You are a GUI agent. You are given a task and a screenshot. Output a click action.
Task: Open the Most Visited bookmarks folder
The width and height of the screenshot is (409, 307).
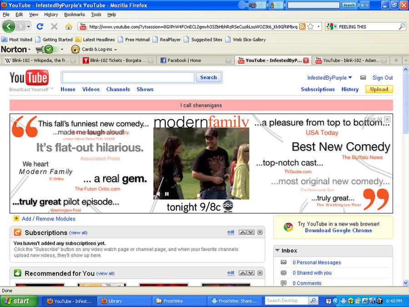(x=17, y=40)
